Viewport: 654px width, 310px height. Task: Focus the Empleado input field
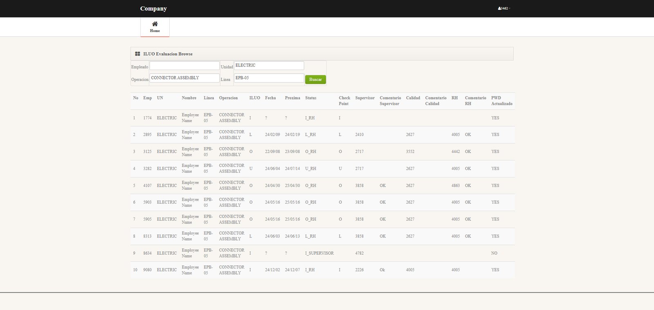[x=184, y=66]
